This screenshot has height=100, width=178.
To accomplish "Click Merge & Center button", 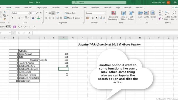I will tap(72, 18).
